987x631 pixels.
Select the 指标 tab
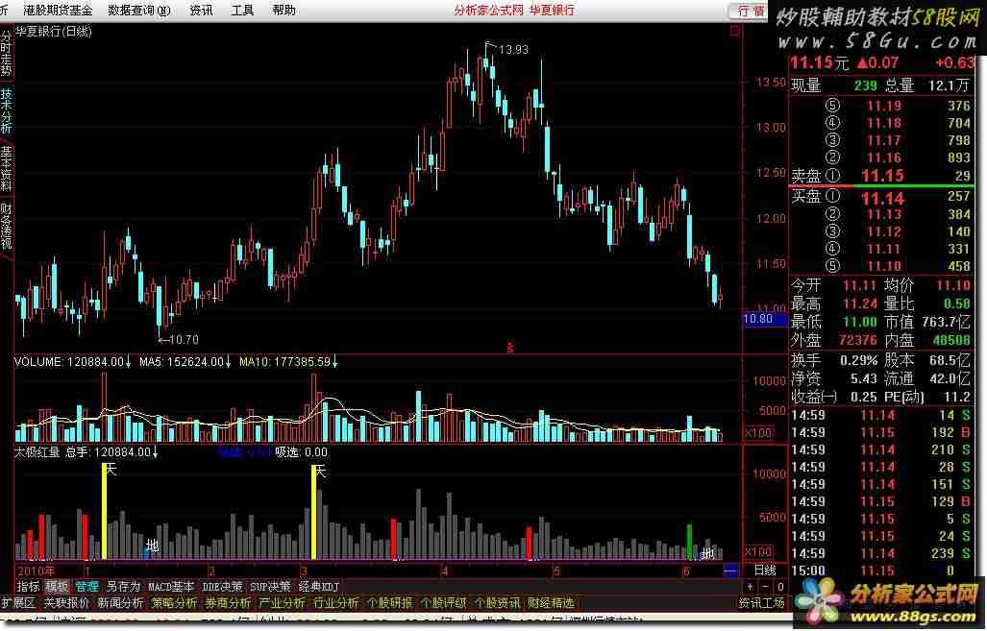(28, 586)
